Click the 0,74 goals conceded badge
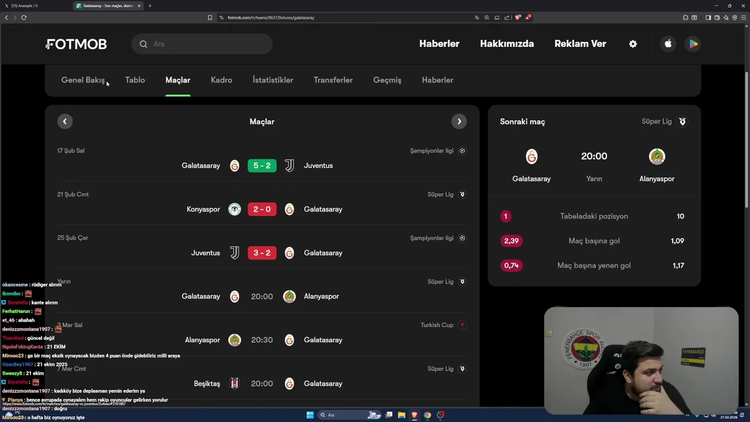750x422 pixels. click(x=512, y=266)
